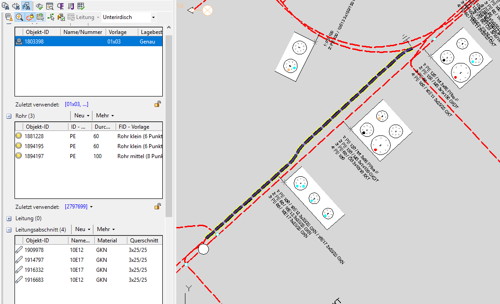Open the Neu dropdown in Rohr section
500x304 pixels.
tap(82, 116)
